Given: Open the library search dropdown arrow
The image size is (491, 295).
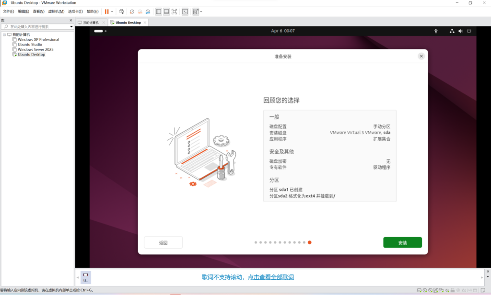Looking at the screenshot, I should click(71, 27).
